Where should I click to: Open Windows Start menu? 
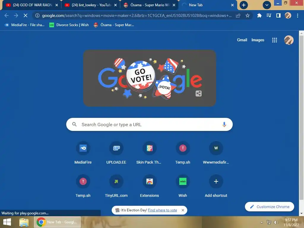point(7,222)
